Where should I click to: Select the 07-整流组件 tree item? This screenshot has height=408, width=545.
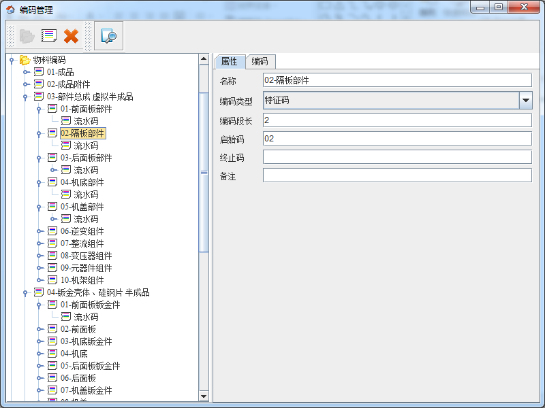point(82,243)
